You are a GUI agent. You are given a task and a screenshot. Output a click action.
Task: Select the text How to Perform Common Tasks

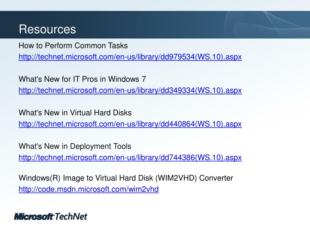coord(73,46)
